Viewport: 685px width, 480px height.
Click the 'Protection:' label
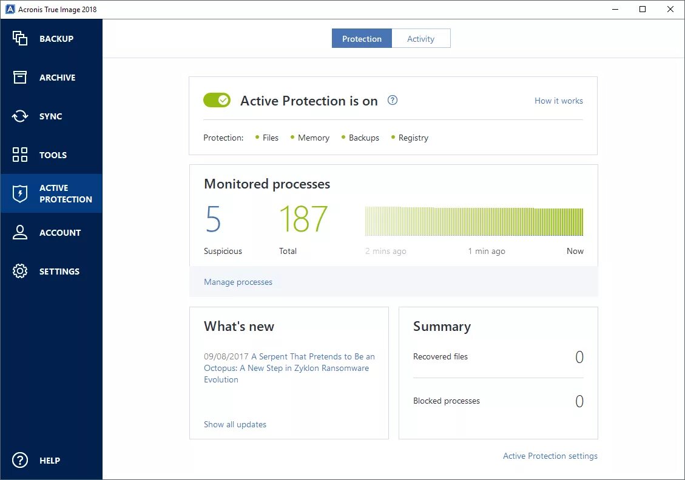[223, 138]
